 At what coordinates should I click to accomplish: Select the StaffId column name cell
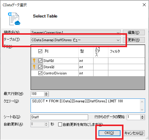pyautogui.click(x=61, y=61)
